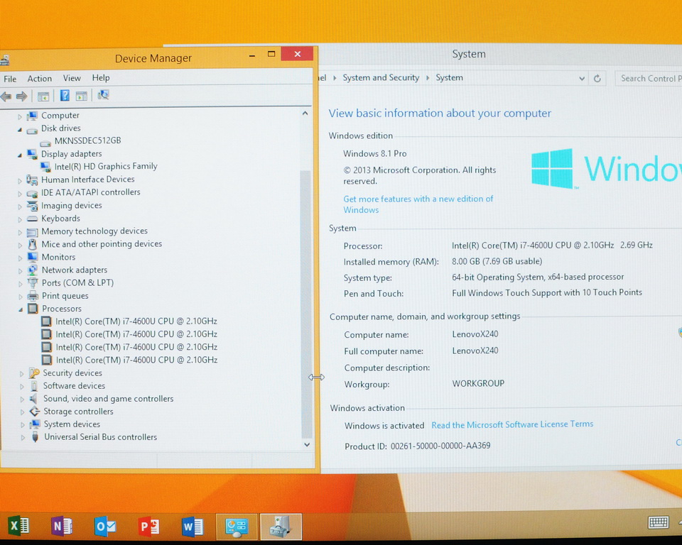Collapse the Processors node
The image size is (682, 545).
tap(21, 309)
